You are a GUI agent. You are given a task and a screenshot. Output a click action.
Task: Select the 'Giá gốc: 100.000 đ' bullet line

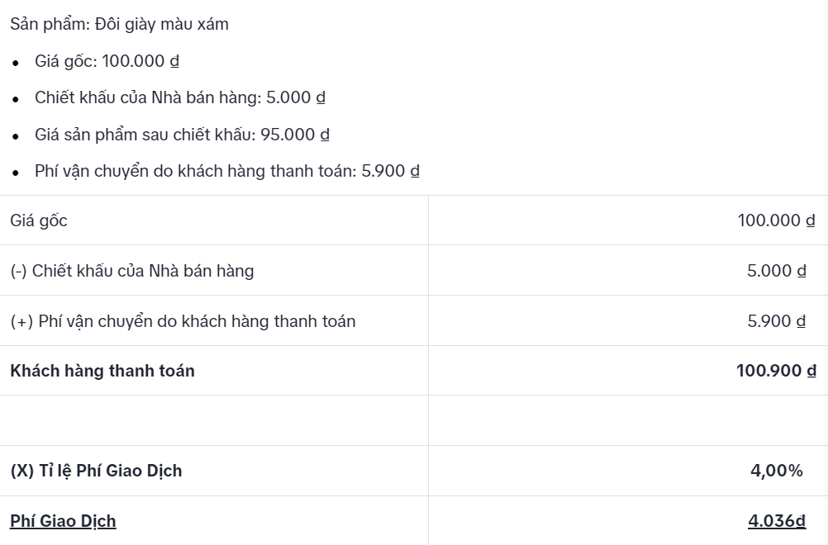[x=107, y=61]
